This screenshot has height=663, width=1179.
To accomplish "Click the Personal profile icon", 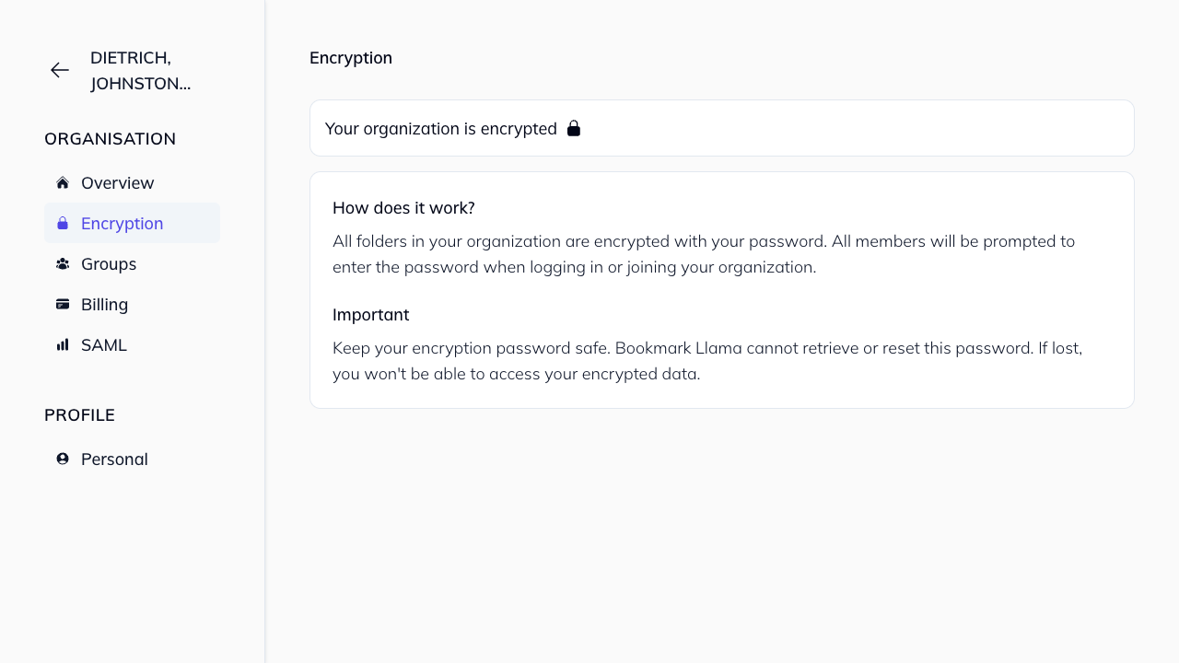I will coord(61,459).
